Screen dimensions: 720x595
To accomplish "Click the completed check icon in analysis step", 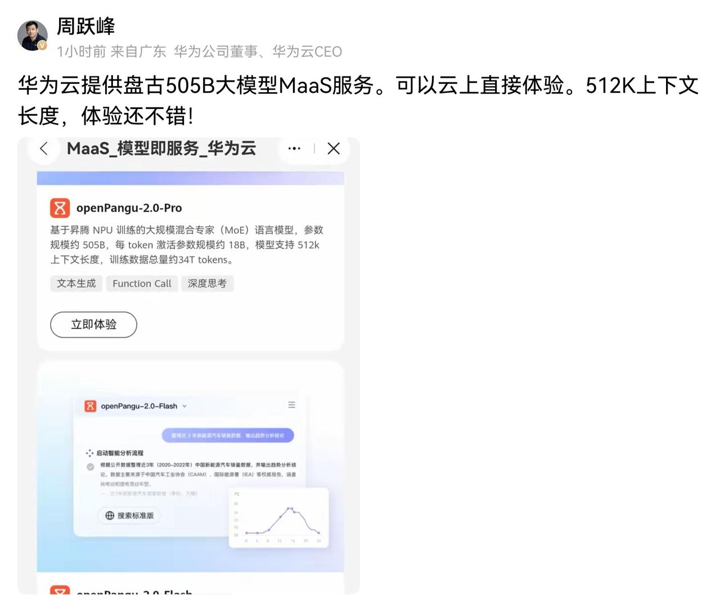I will point(91,467).
